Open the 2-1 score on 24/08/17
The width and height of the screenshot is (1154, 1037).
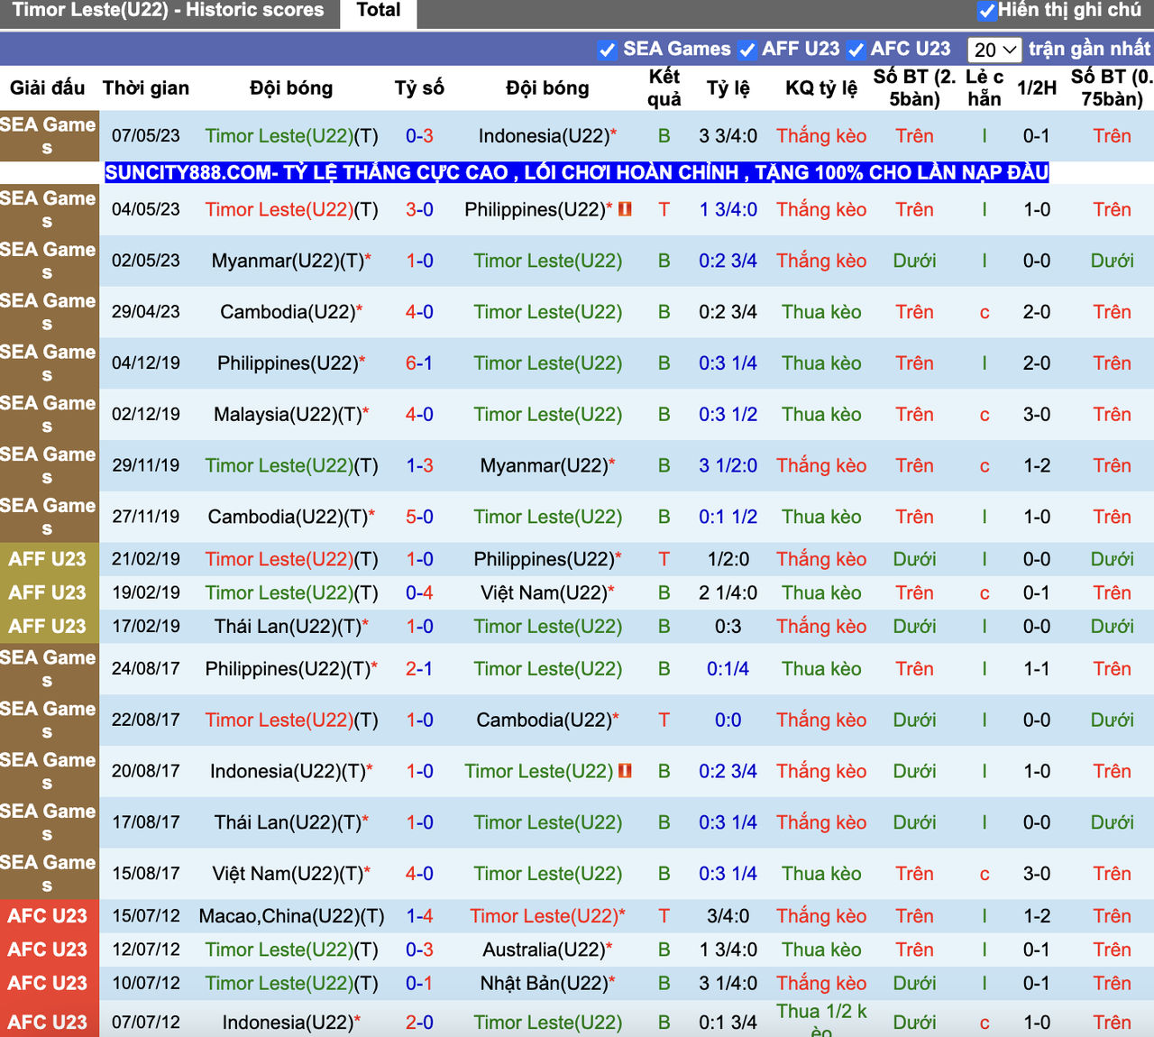pos(419,669)
